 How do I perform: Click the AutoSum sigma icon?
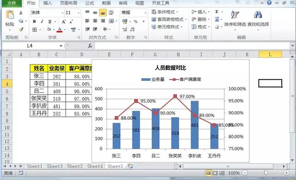217,12
